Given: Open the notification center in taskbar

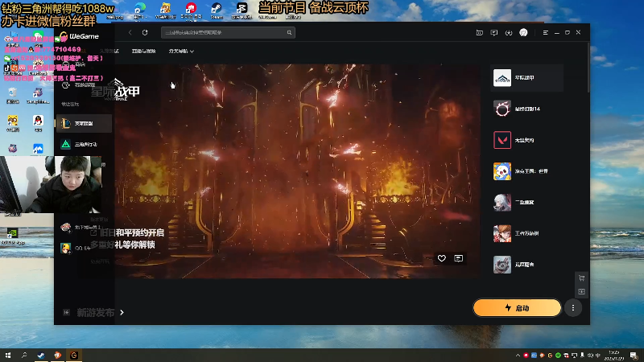Looking at the screenshot, I should pyautogui.click(x=634, y=356).
